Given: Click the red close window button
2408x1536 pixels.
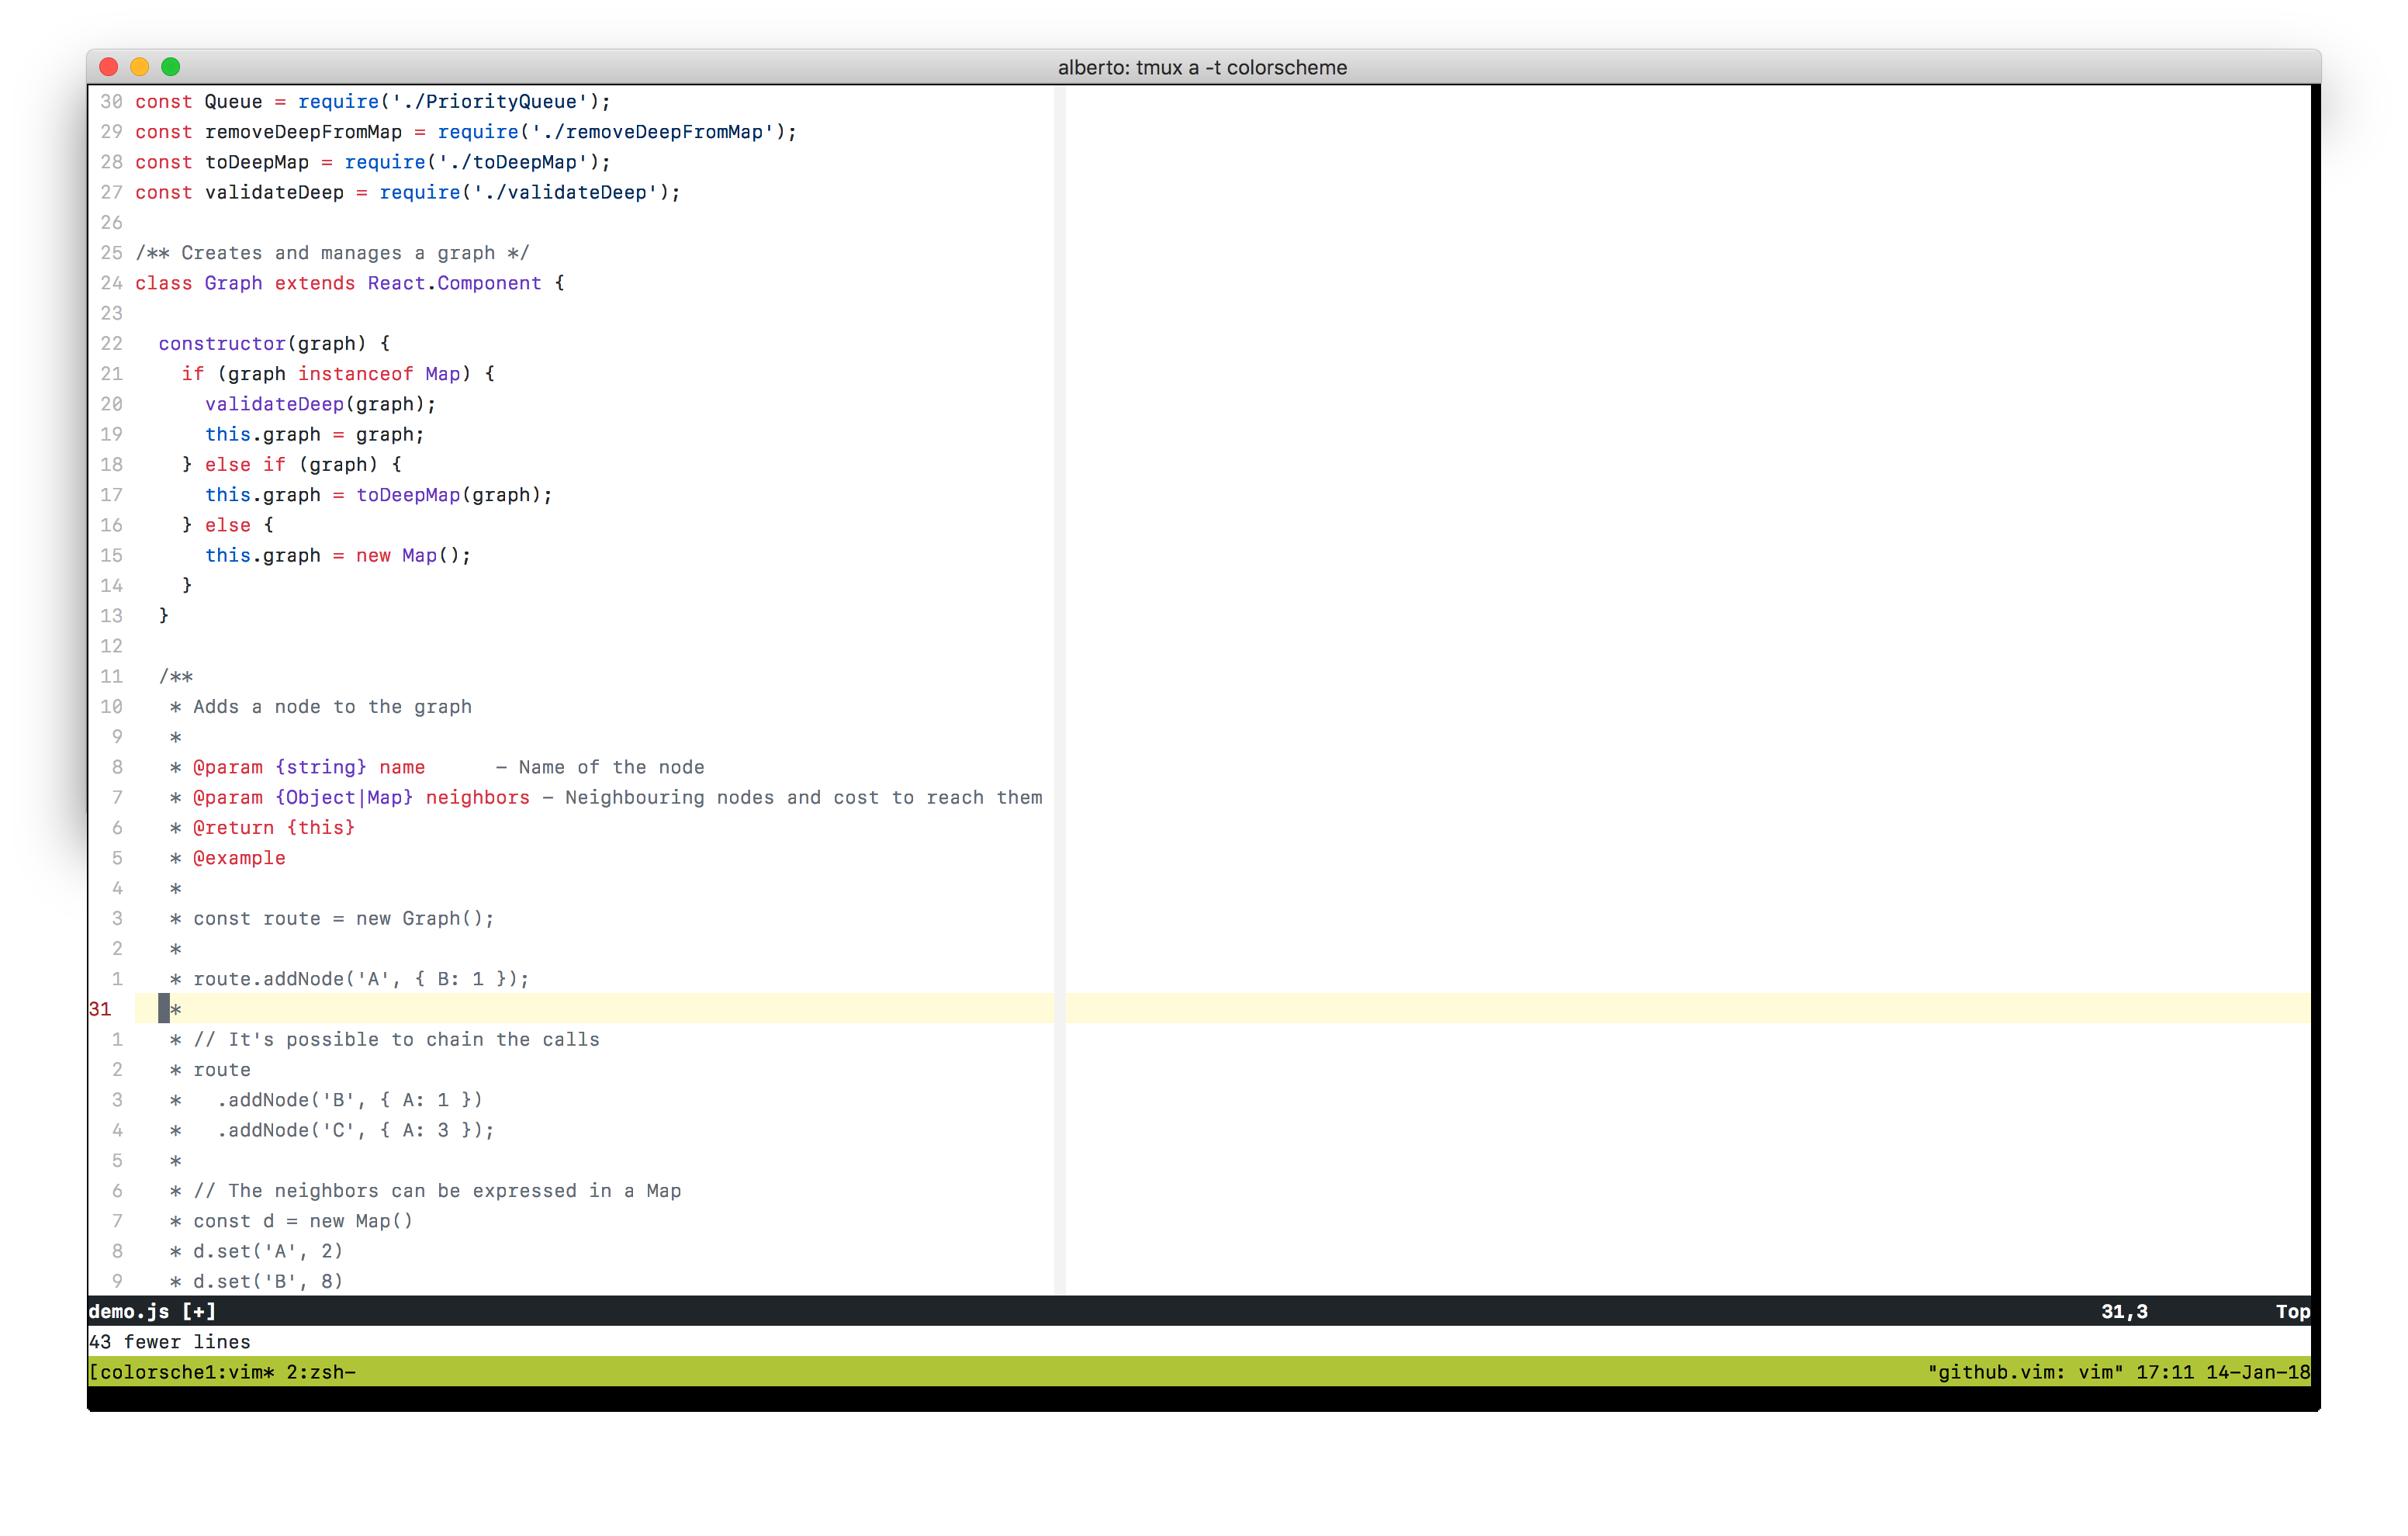Looking at the screenshot, I should coord(109,67).
